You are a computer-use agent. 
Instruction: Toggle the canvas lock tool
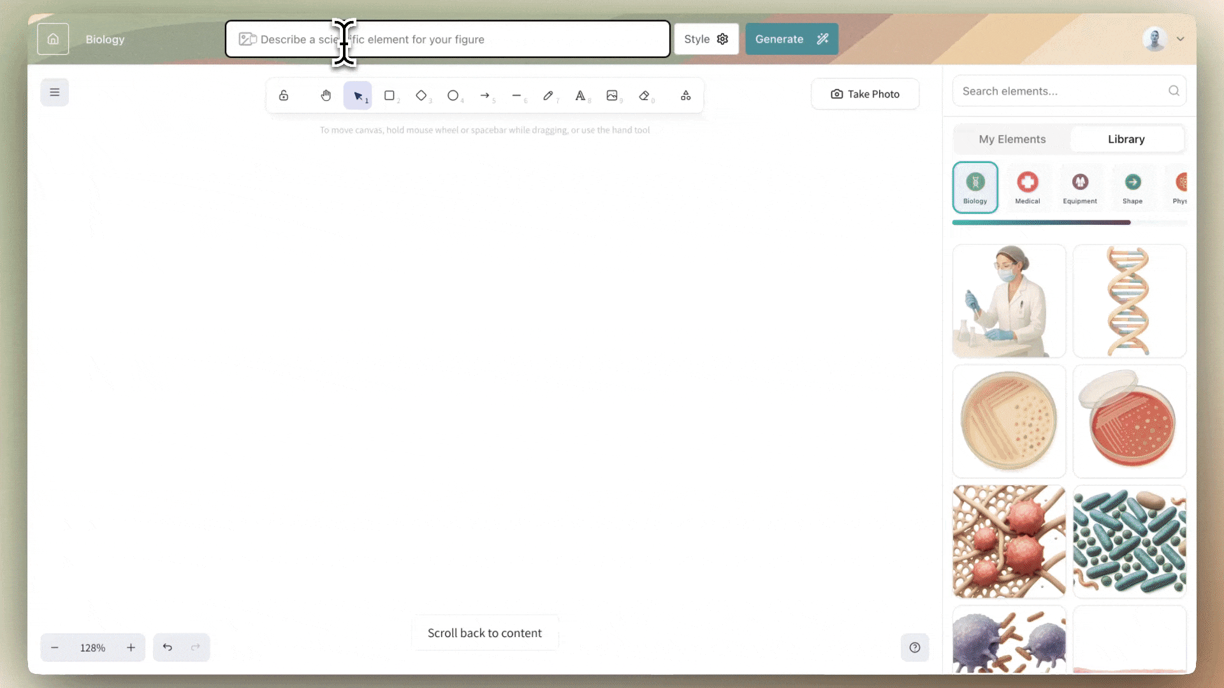pyautogui.click(x=284, y=96)
